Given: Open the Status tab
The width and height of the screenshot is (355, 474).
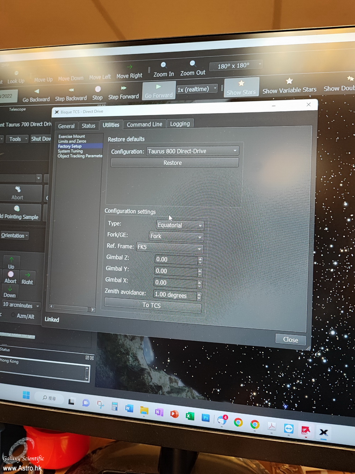Looking at the screenshot, I should pyautogui.click(x=88, y=126).
